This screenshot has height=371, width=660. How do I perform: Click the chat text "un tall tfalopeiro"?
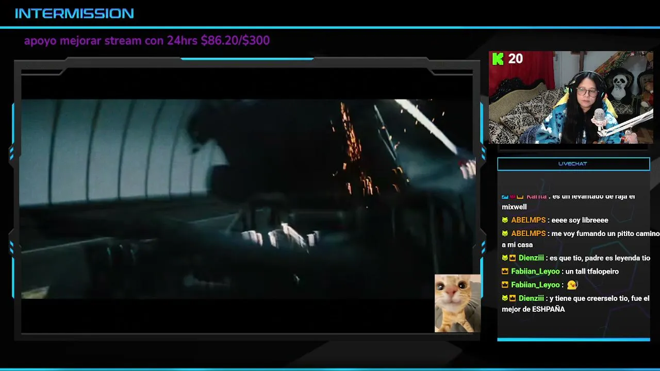pos(592,272)
